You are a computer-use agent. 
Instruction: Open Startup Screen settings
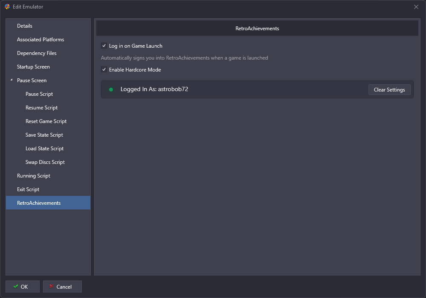tap(48, 66)
